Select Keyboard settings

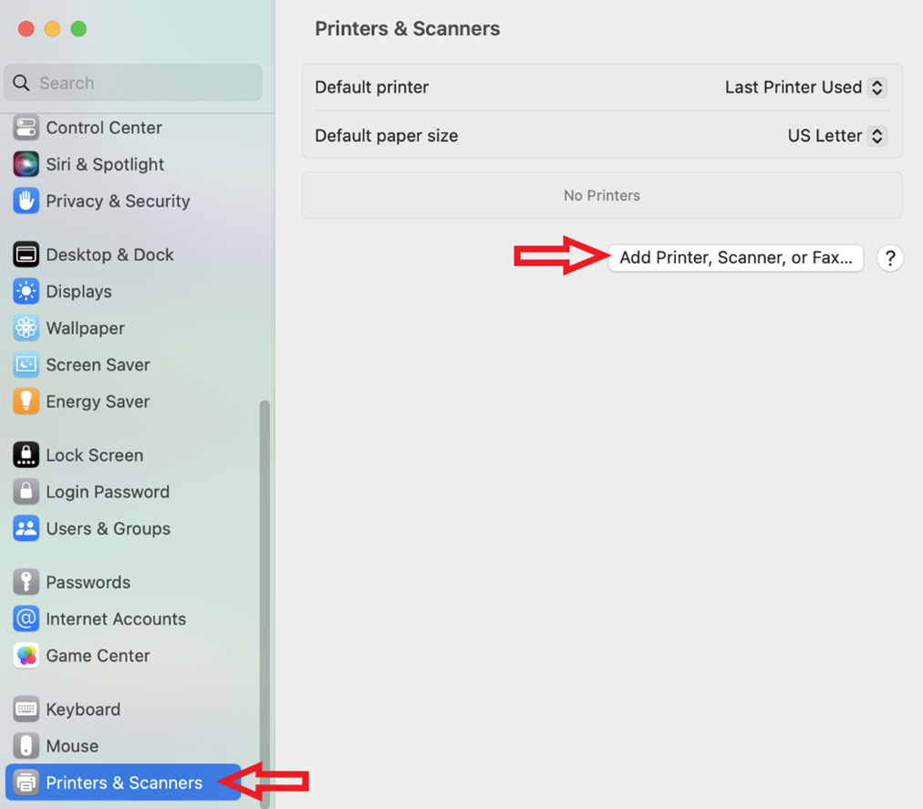coord(83,709)
